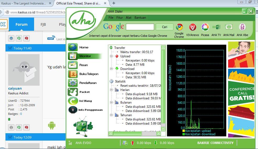Open the Fitur menu

(119, 18)
